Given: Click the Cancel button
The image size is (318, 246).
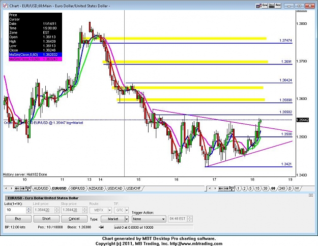Looking at the screenshot, I should [x=74, y=219].
